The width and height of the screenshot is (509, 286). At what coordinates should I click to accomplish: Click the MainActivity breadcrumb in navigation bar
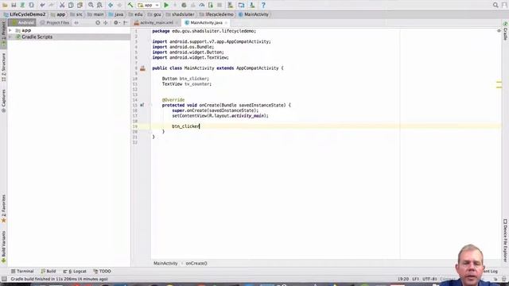(254, 14)
